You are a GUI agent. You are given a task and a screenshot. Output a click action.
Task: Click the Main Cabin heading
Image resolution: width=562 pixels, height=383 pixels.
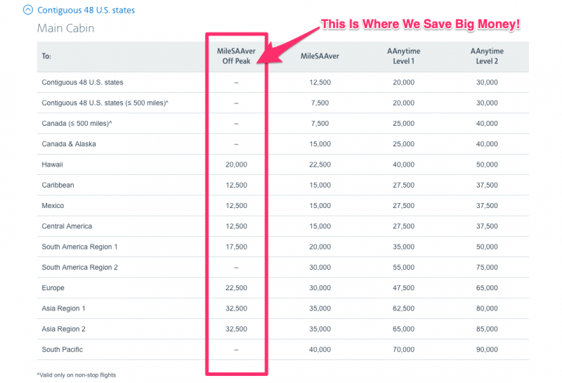click(65, 29)
